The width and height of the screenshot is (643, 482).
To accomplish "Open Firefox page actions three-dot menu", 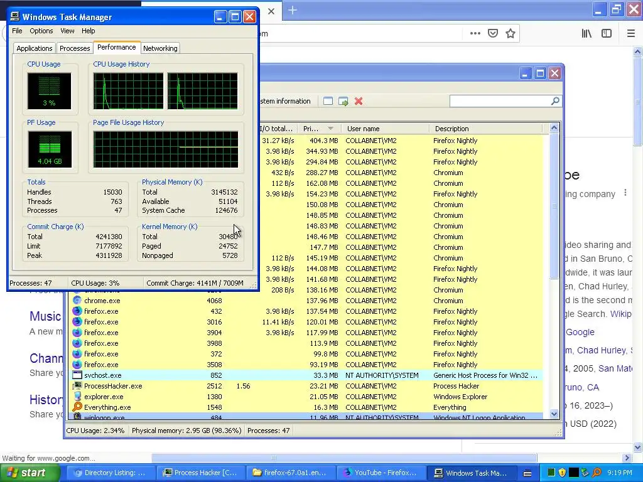I will 475,33.
